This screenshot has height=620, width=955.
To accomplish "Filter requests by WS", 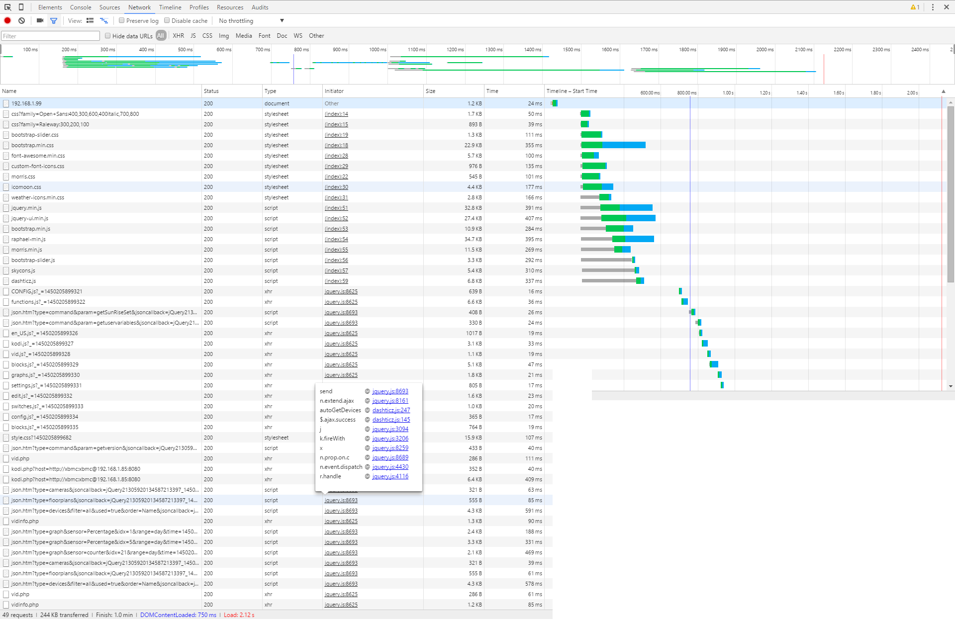I will tap(298, 36).
